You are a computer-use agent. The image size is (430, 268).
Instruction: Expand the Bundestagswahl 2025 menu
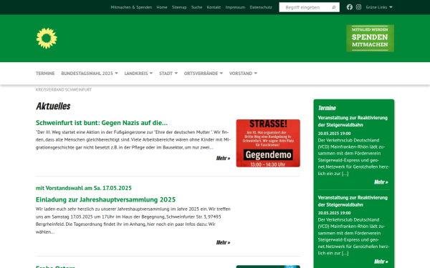coord(90,74)
